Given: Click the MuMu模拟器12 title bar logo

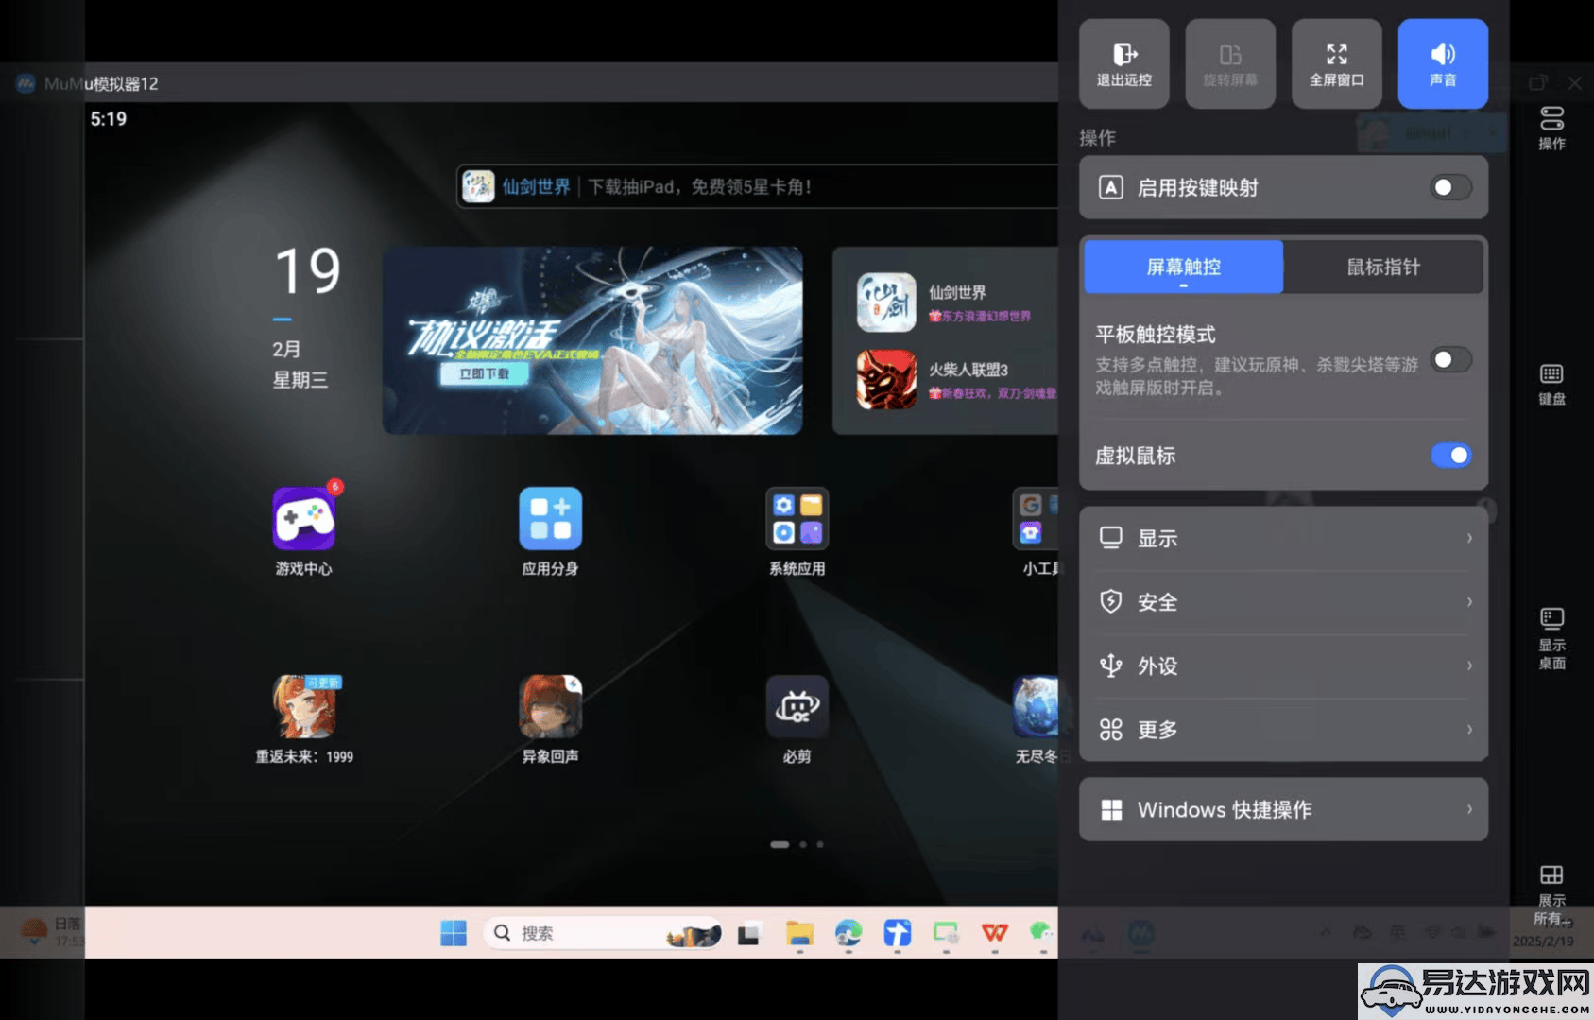Looking at the screenshot, I should [x=26, y=83].
